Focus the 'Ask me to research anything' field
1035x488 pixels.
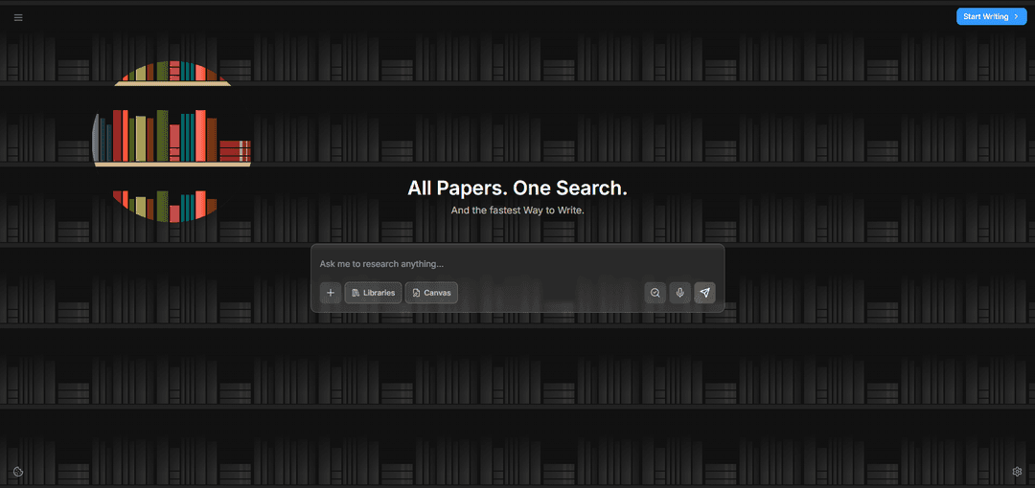[x=517, y=264]
